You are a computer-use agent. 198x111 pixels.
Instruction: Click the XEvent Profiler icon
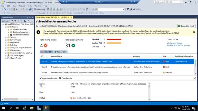click(8, 58)
